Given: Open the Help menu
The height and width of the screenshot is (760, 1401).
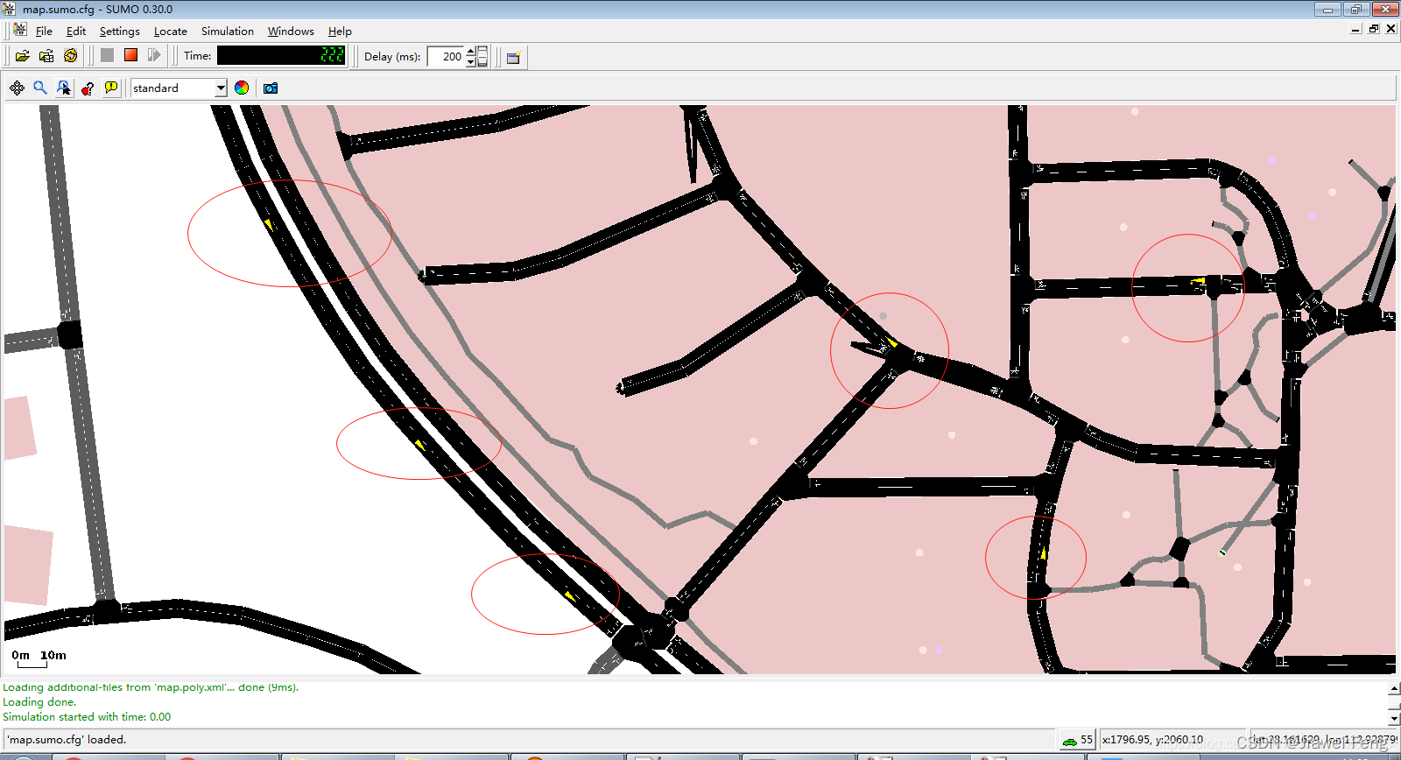Looking at the screenshot, I should click(x=340, y=31).
